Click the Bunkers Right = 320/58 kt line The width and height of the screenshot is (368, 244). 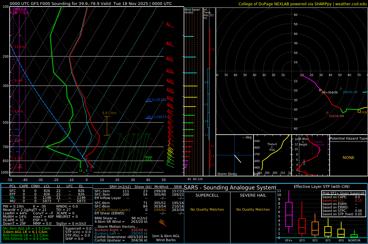click(121, 230)
